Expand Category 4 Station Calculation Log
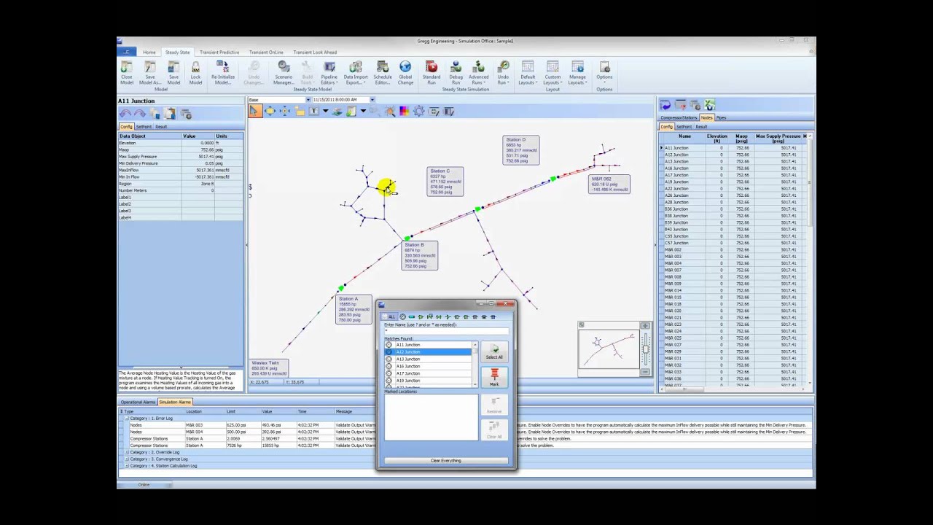The width and height of the screenshot is (933, 525). pyautogui.click(x=126, y=466)
